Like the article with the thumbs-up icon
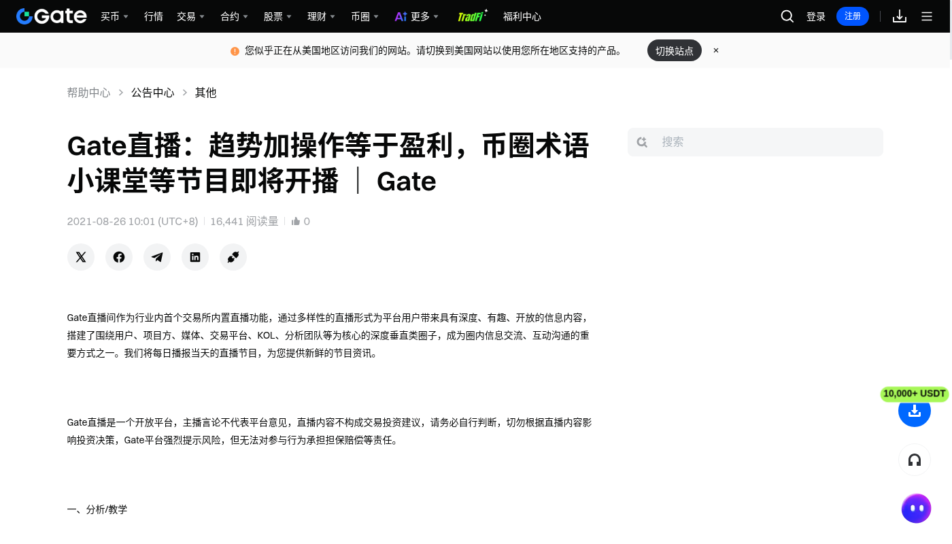Screen dimensions: 952x544 [x=296, y=221]
